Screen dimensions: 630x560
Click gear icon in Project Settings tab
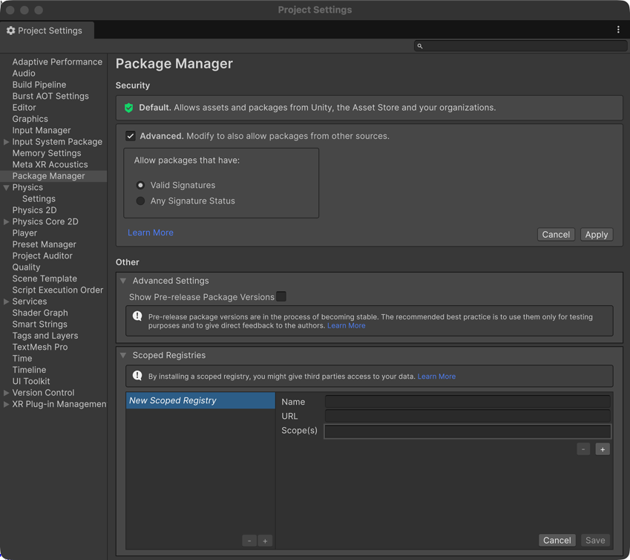[11, 30]
